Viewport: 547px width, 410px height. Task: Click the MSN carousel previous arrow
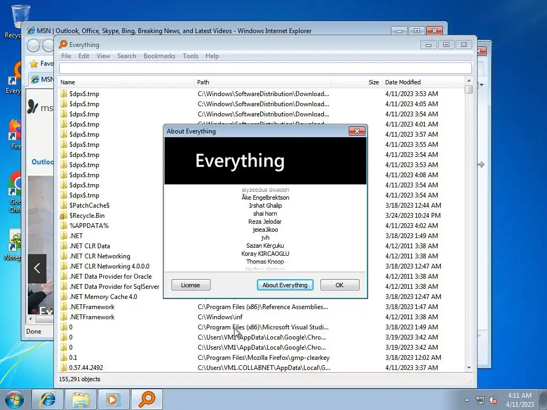[37, 268]
